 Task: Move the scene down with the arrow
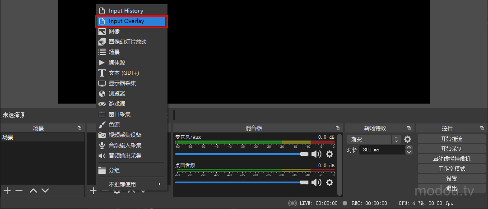[x=45, y=191]
